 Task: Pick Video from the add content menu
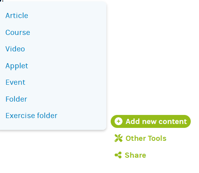pyautogui.click(x=15, y=49)
